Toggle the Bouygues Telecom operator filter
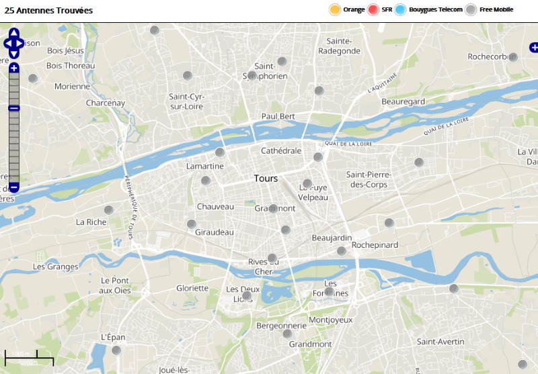This screenshot has width=538, height=374. (401, 9)
